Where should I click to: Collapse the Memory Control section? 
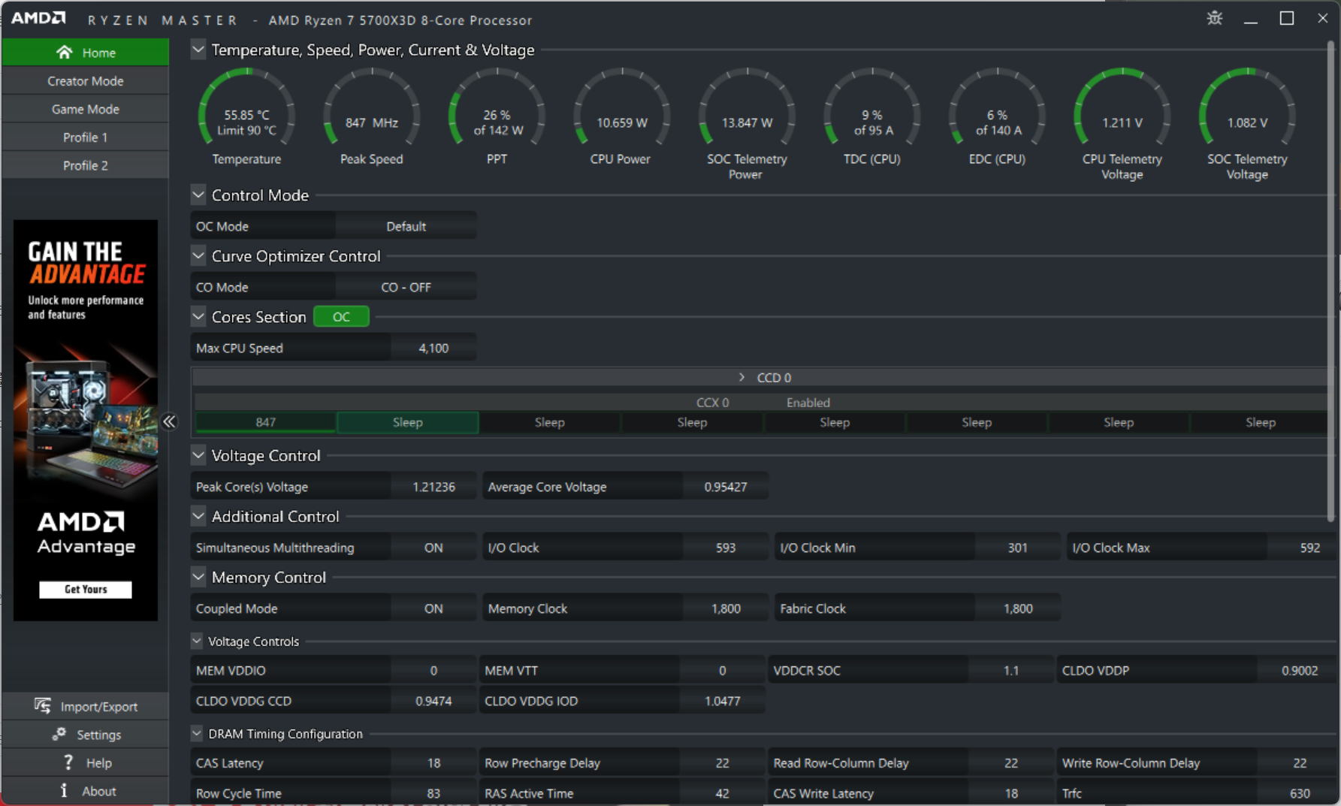pos(198,577)
